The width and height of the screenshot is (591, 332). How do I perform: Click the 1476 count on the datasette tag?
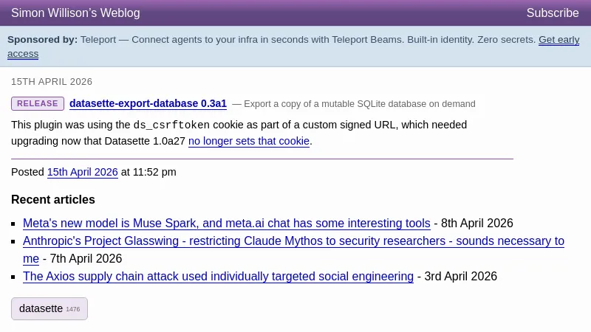coord(72,309)
